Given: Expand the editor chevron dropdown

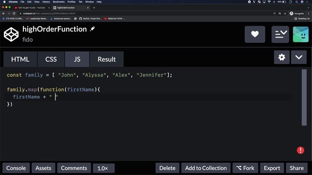Looking at the screenshot, I should point(299,57).
